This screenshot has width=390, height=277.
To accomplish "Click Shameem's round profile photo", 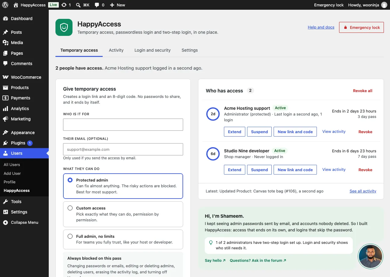I will tap(370, 256).
